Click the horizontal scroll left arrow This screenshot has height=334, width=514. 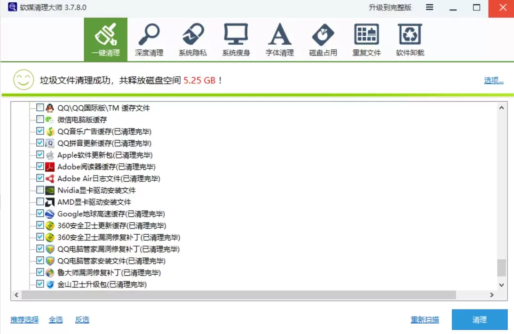pyautogui.click(x=16, y=295)
